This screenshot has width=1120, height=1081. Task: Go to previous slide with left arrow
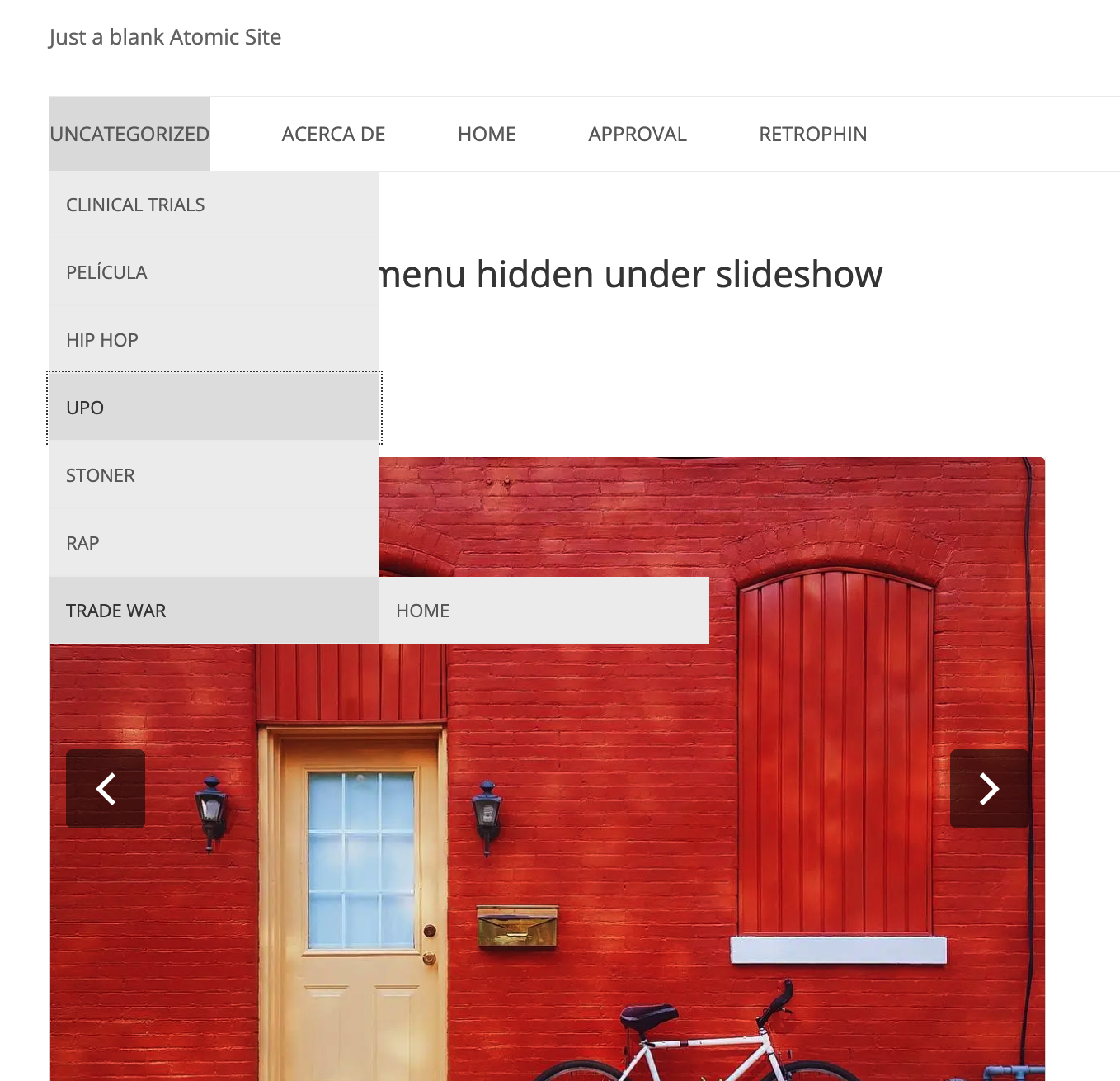[106, 789]
